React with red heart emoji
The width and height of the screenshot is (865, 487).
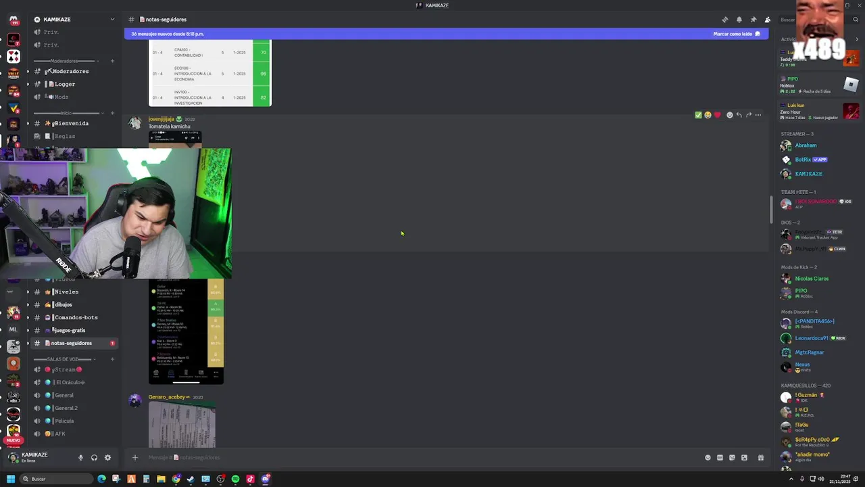717,115
